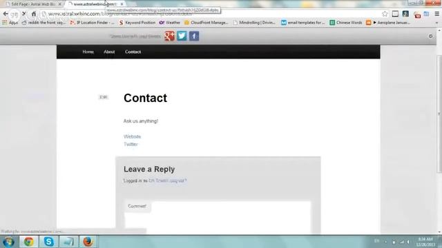Open the Apps bookmarks shortcut
Viewport: 442px width, 248px height.
(x=10, y=23)
